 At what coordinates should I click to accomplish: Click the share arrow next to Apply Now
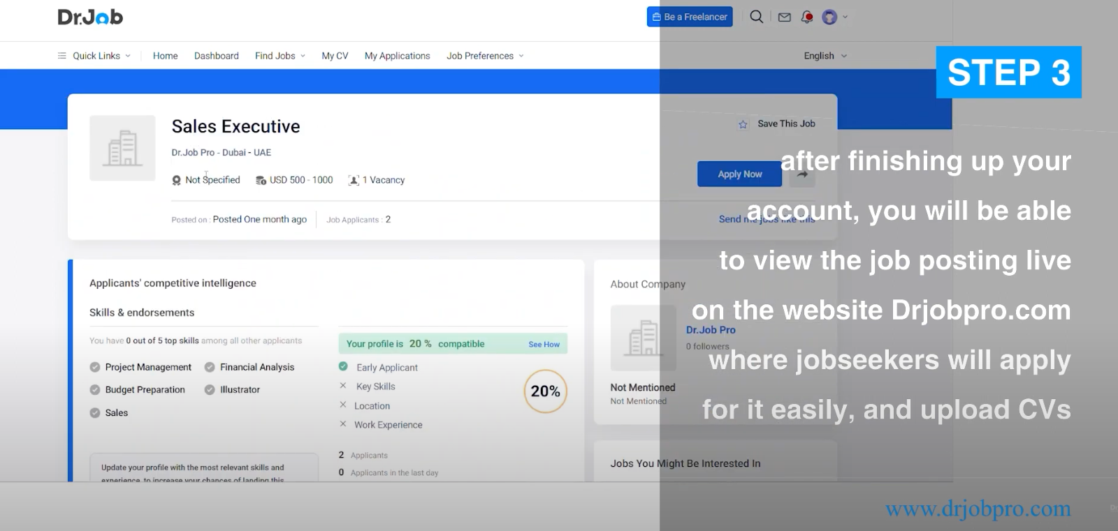(x=802, y=174)
